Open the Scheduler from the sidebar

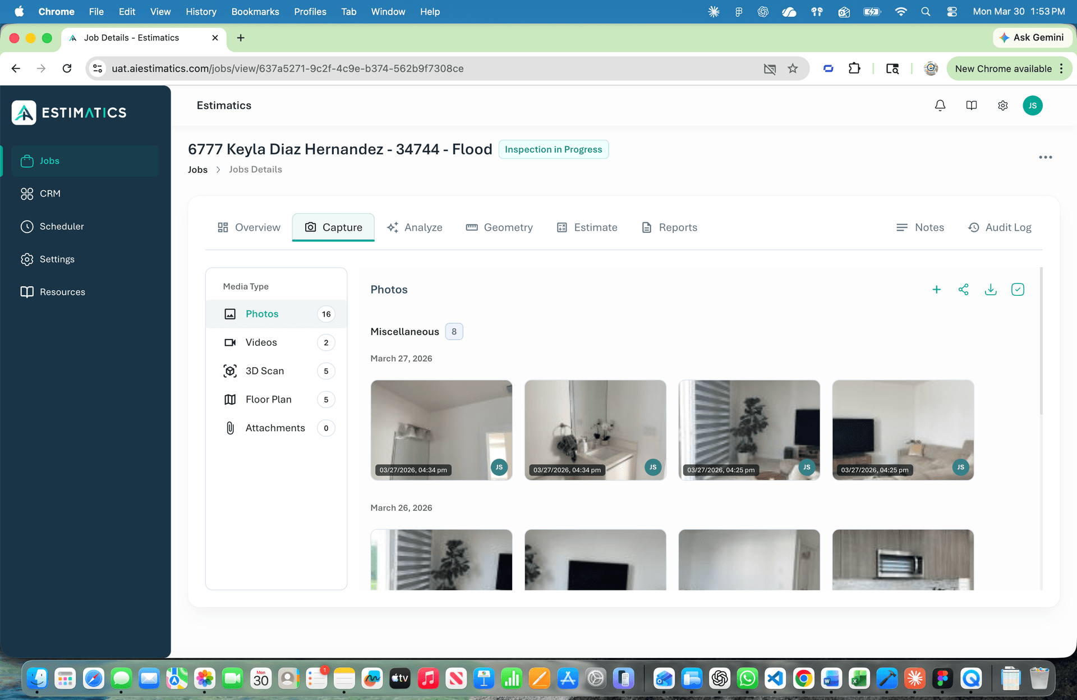tap(62, 226)
